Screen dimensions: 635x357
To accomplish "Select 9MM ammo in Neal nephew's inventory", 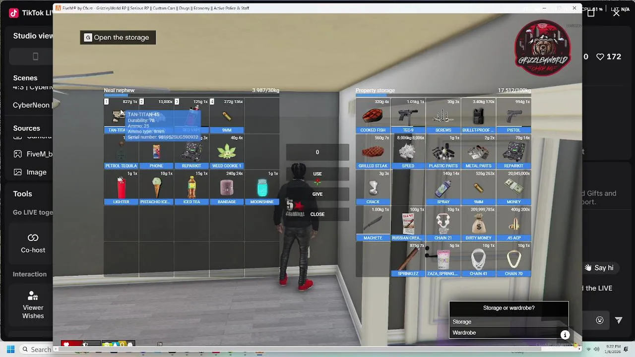I will click(227, 116).
